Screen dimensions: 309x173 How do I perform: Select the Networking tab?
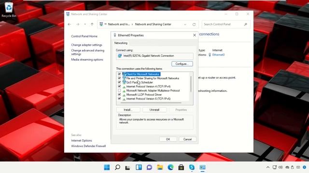(x=121, y=43)
